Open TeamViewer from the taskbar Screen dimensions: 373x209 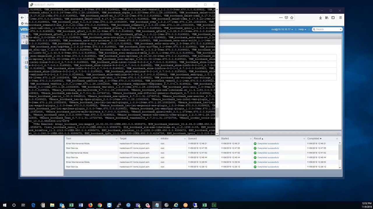(x=109, y=205)
